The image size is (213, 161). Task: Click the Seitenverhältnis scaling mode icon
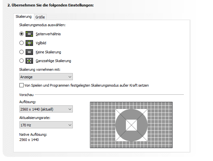click(x=29, y=34)
